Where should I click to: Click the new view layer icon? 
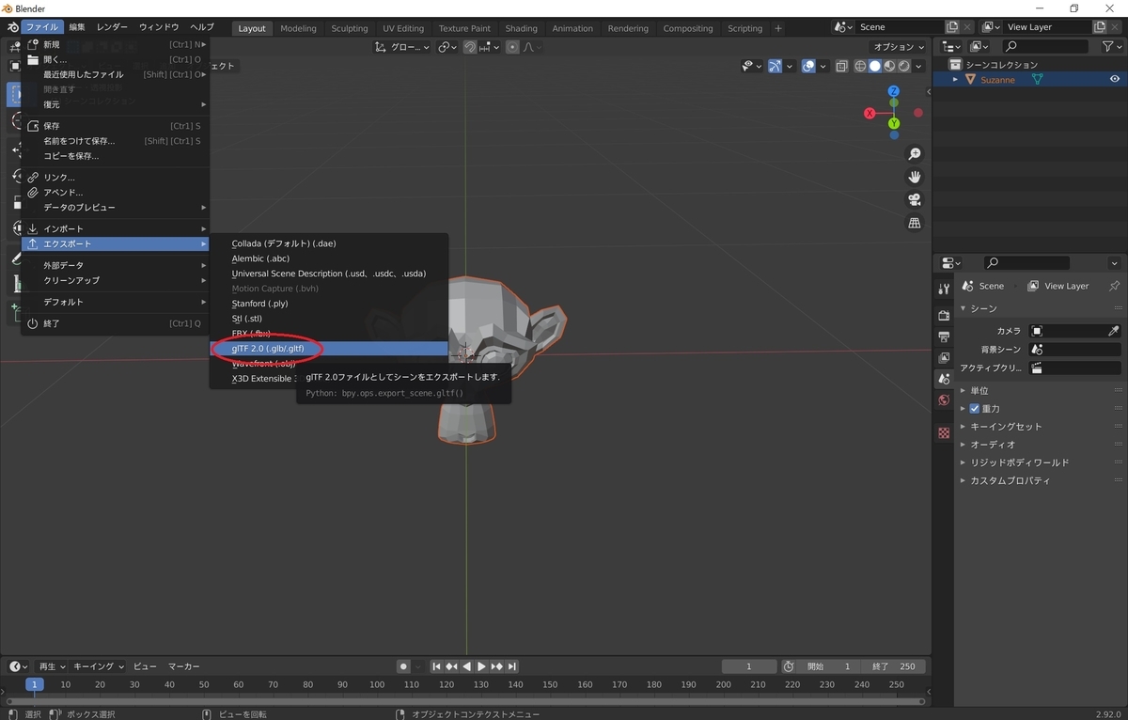tap(1099, 27)
